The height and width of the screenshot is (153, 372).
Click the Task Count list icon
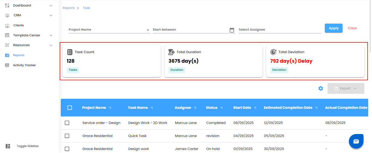[x=70, y=52]
